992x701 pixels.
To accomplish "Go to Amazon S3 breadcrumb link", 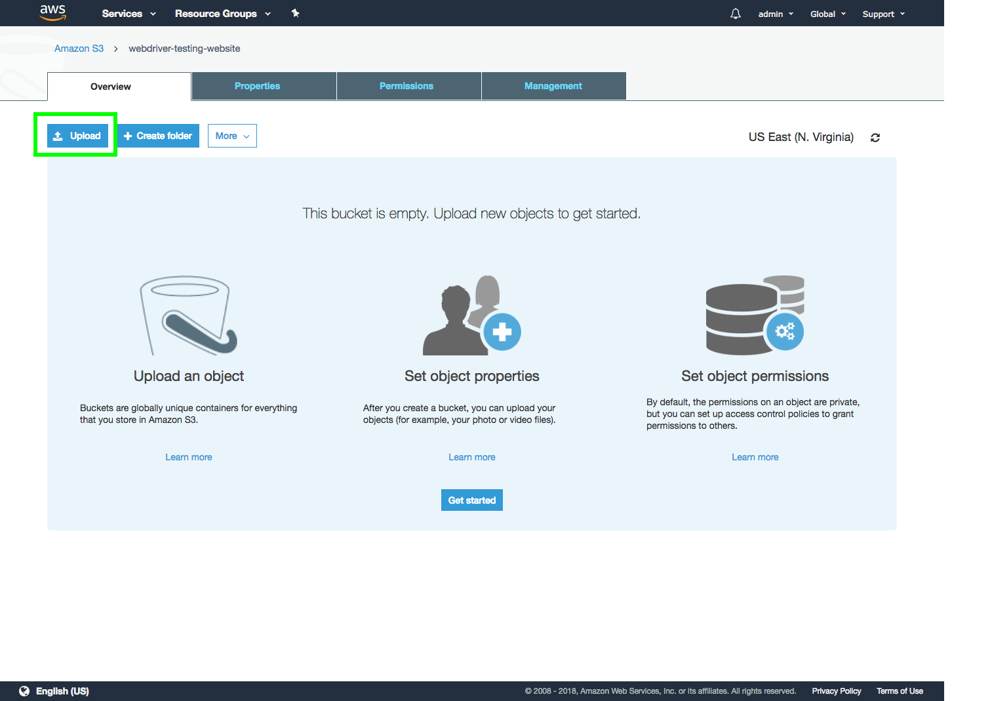I will coord(79,49).
